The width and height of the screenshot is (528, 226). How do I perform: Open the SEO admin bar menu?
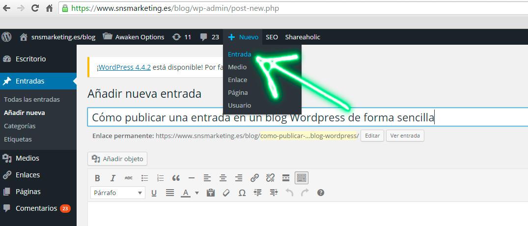[x=272, y=37]
